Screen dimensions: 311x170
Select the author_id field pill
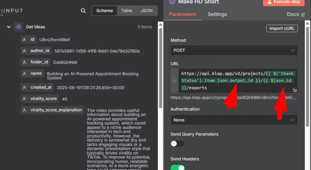[x=36, y=51]
